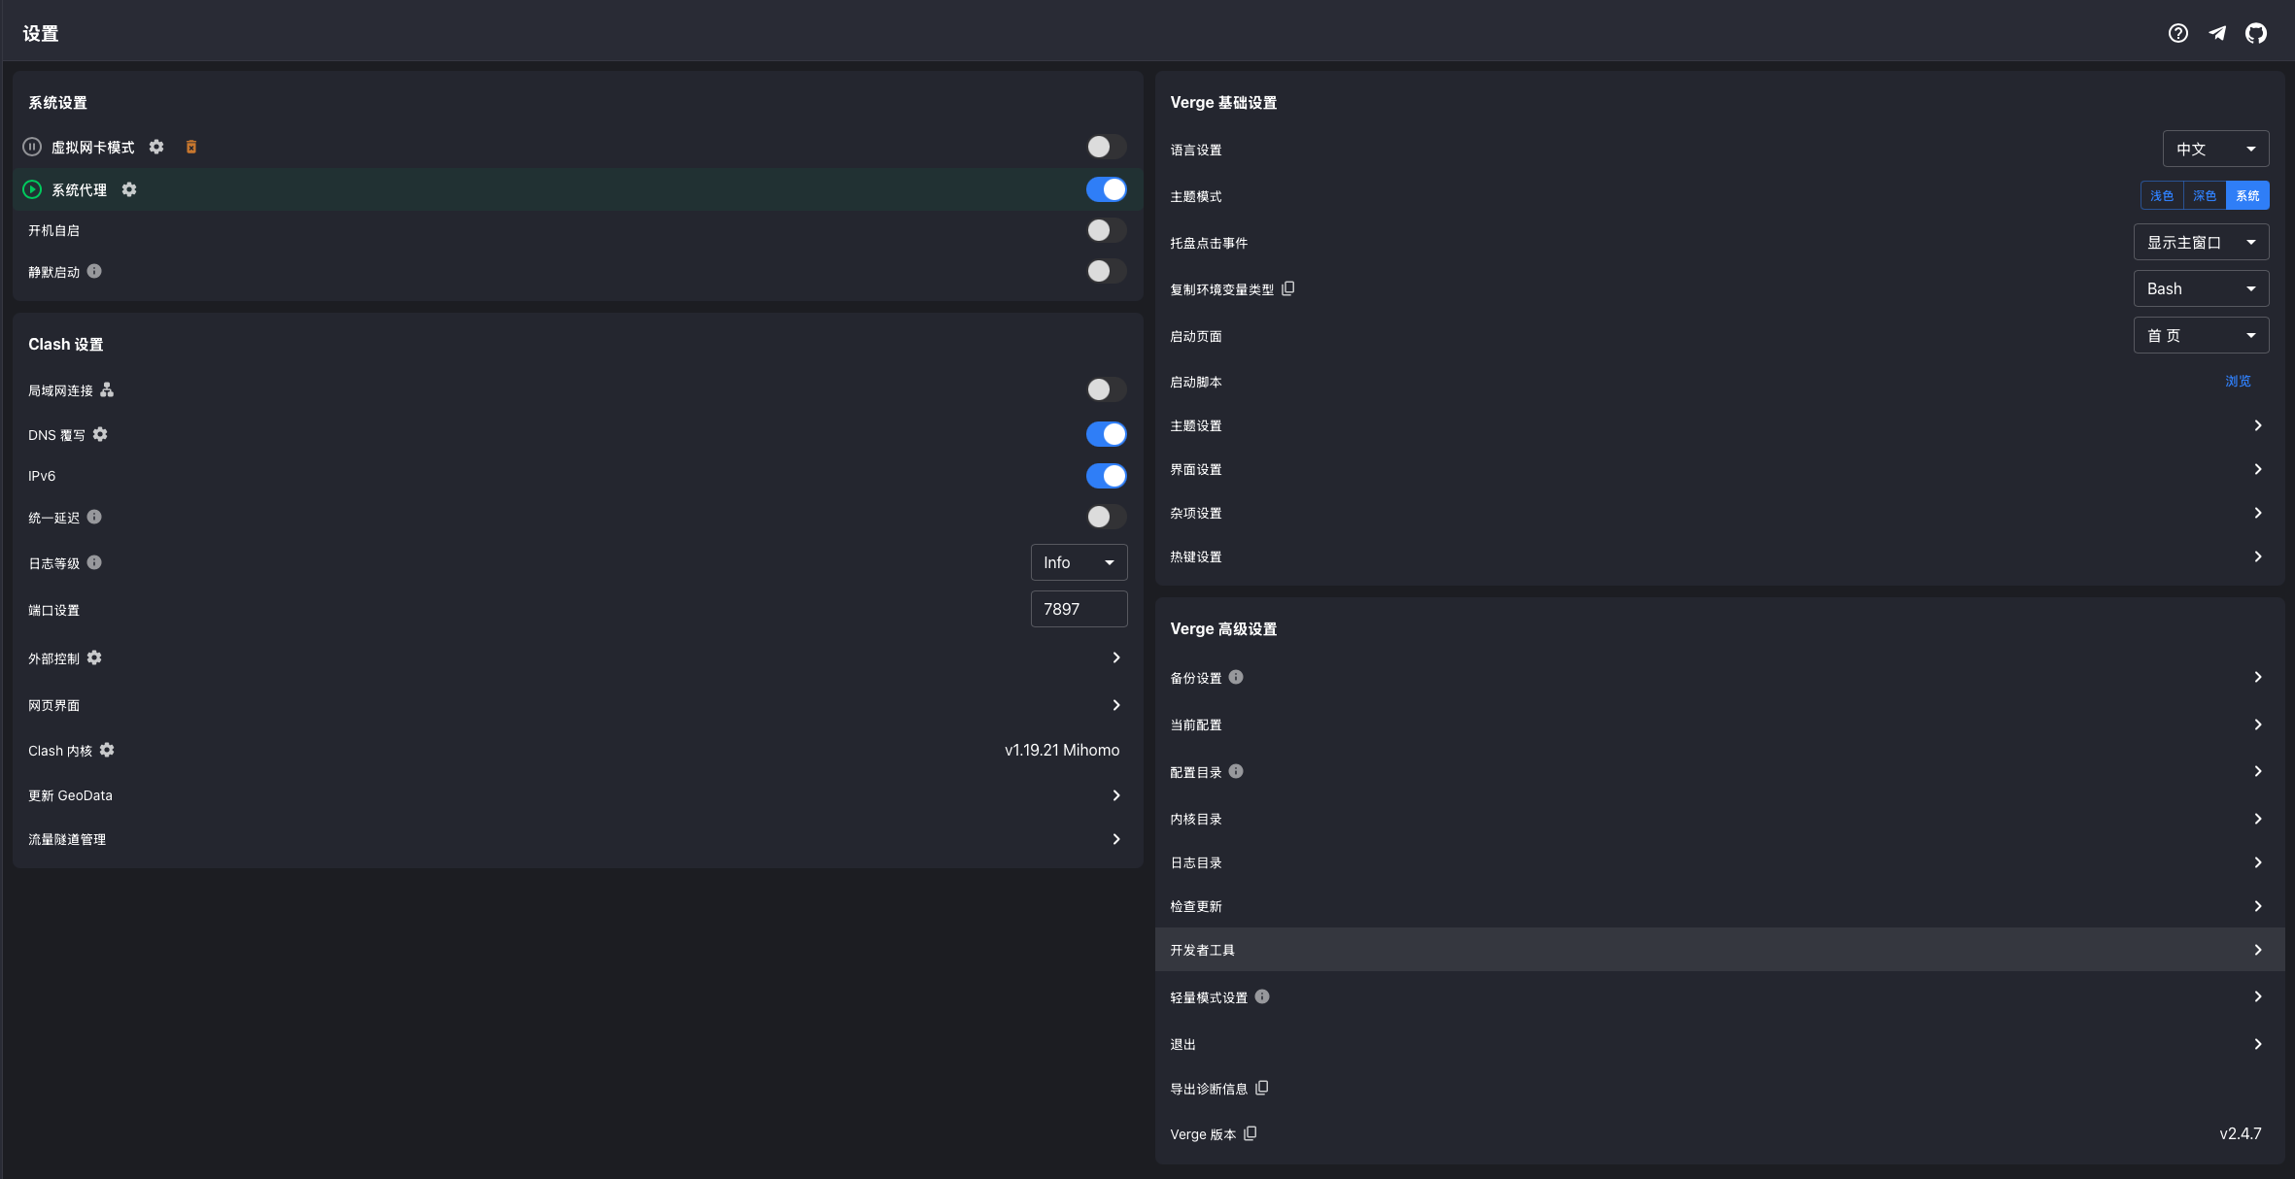This screenshot has width=2295, height=1179.
Task: Disable the IPv6 toggle
Action: coord(1106,476)
